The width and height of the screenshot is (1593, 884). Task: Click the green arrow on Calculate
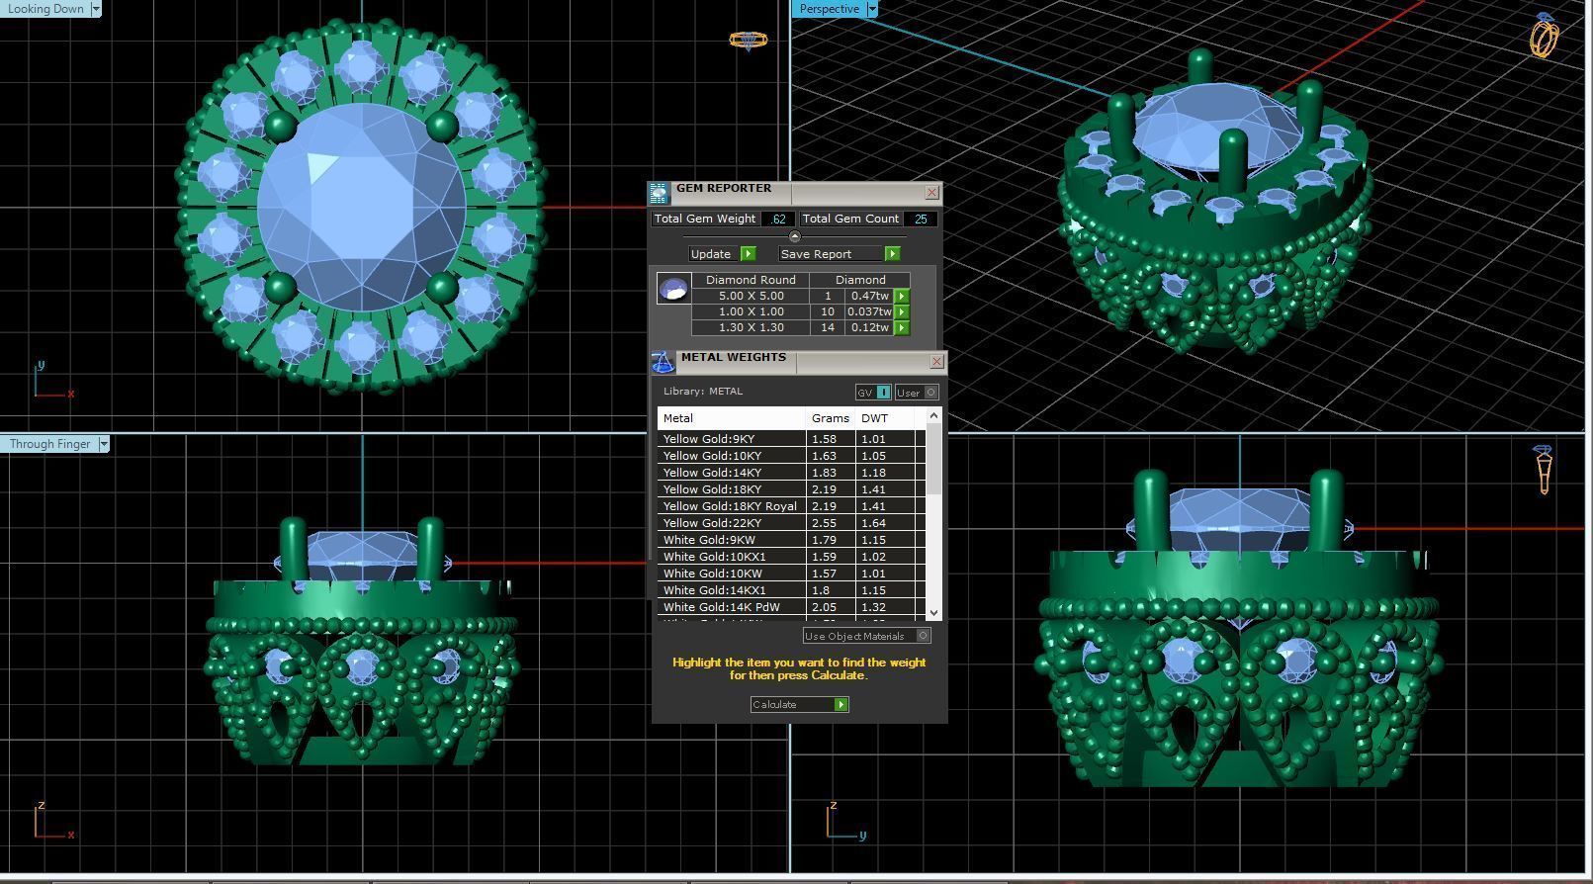pos(841,704)
